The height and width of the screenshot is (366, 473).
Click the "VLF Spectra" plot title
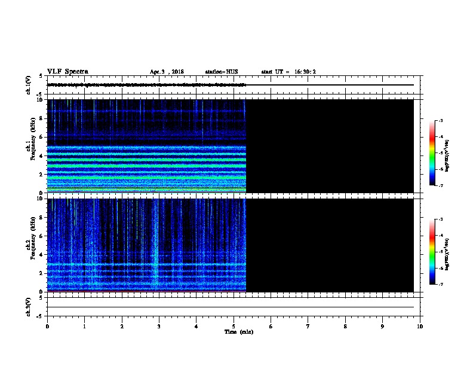67,72
